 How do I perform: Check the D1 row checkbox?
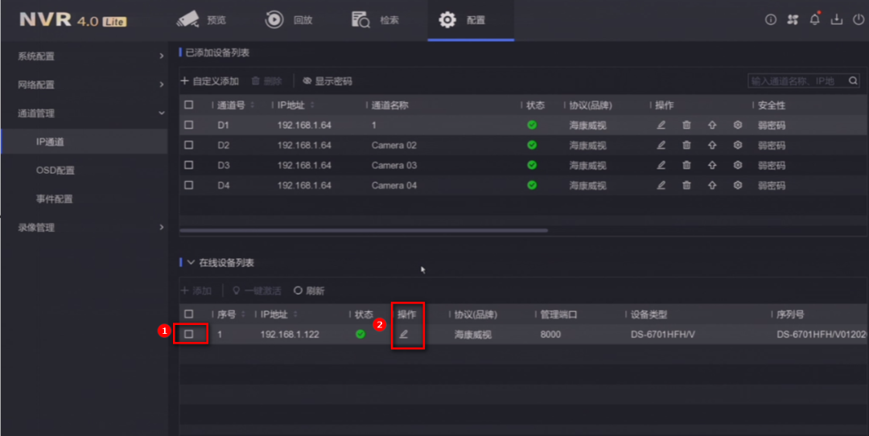tap(189, 125)
